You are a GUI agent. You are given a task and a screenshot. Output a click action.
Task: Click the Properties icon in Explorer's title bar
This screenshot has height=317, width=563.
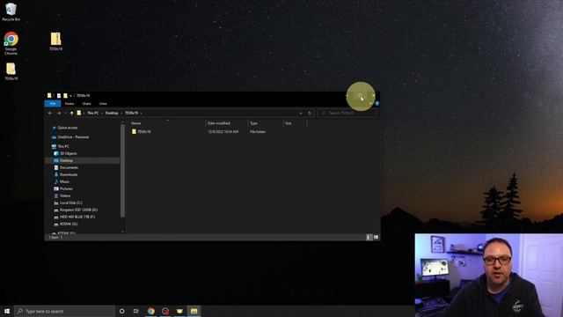[x=59, y=96]
